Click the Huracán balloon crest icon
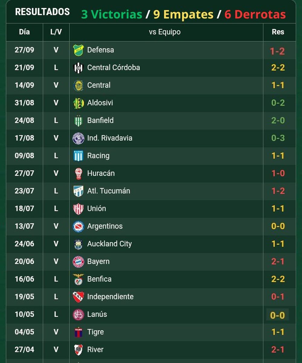Screen dimensions: 302x363 pos(78,173)
